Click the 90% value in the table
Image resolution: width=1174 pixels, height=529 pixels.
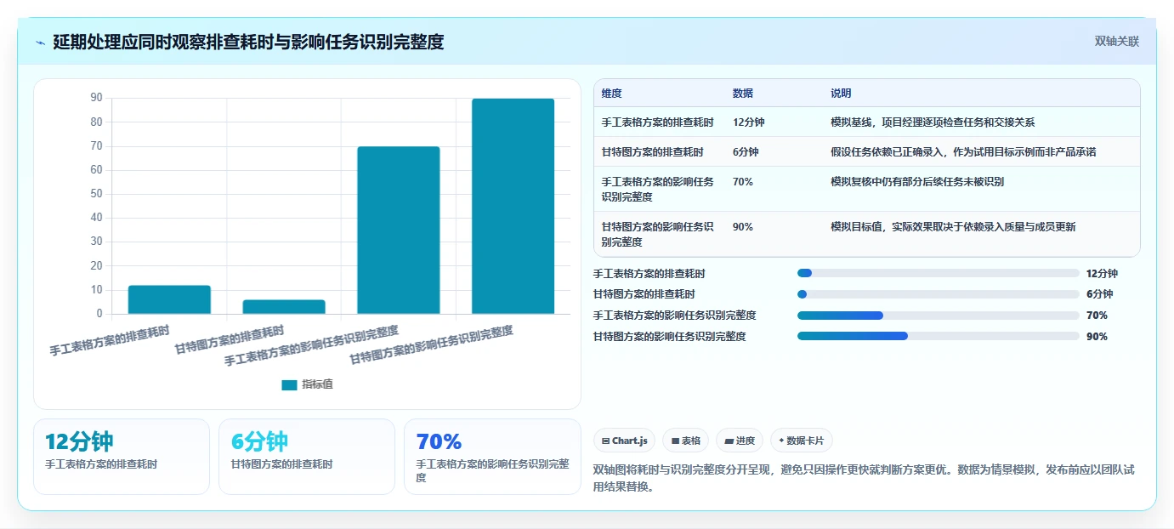coord(743,227)
